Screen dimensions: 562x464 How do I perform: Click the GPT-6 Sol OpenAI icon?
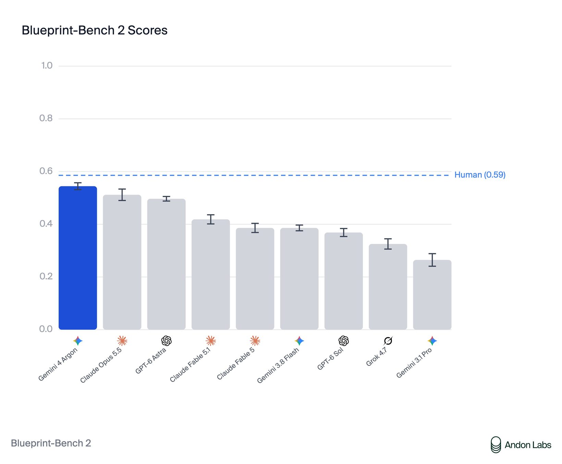[344, 341]
